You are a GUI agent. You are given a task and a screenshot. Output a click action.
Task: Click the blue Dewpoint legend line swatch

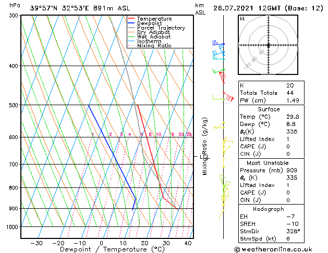tap(131, 23)
